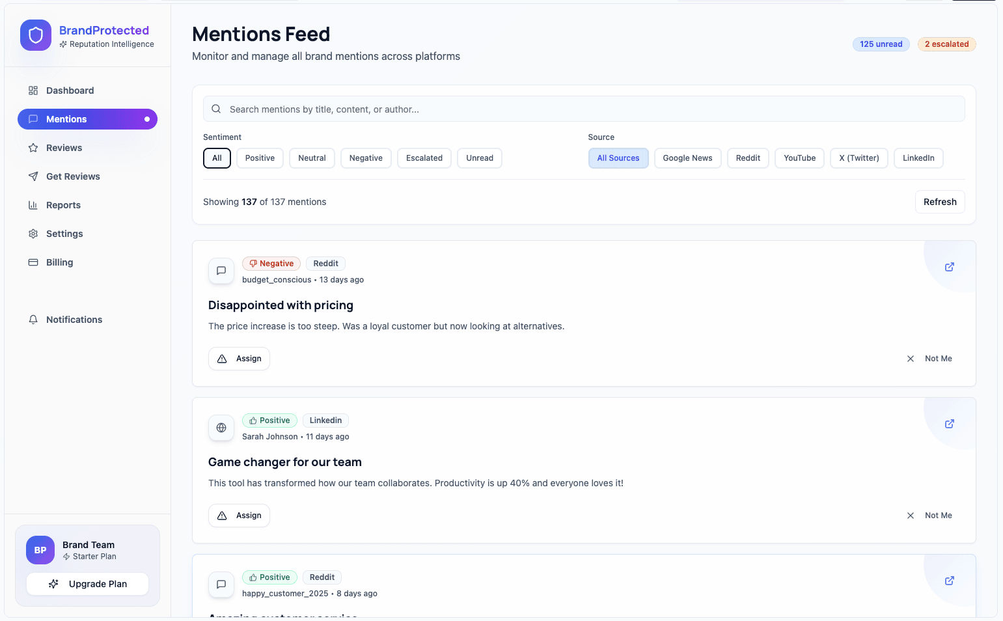Click the Upgrade Plan button

(x=88, y=584)
